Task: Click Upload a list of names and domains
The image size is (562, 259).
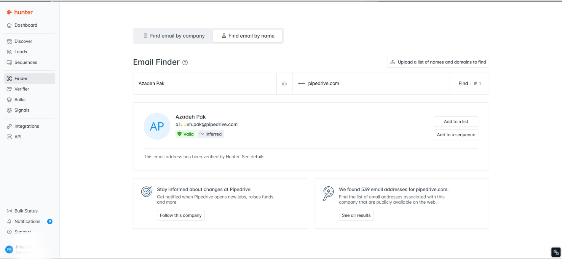Action: pyautogui.click(x=438, y=62)
